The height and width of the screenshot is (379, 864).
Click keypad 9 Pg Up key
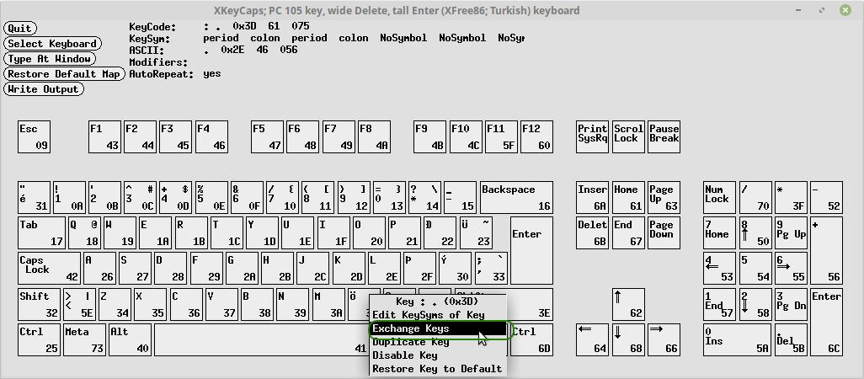pos(791,233)
